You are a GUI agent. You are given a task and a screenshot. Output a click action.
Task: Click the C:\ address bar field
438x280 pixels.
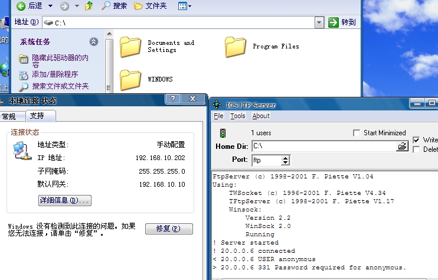179,22
